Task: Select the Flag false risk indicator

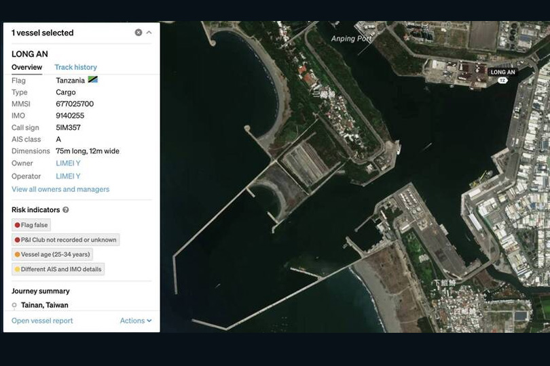Action: point(31,225)
